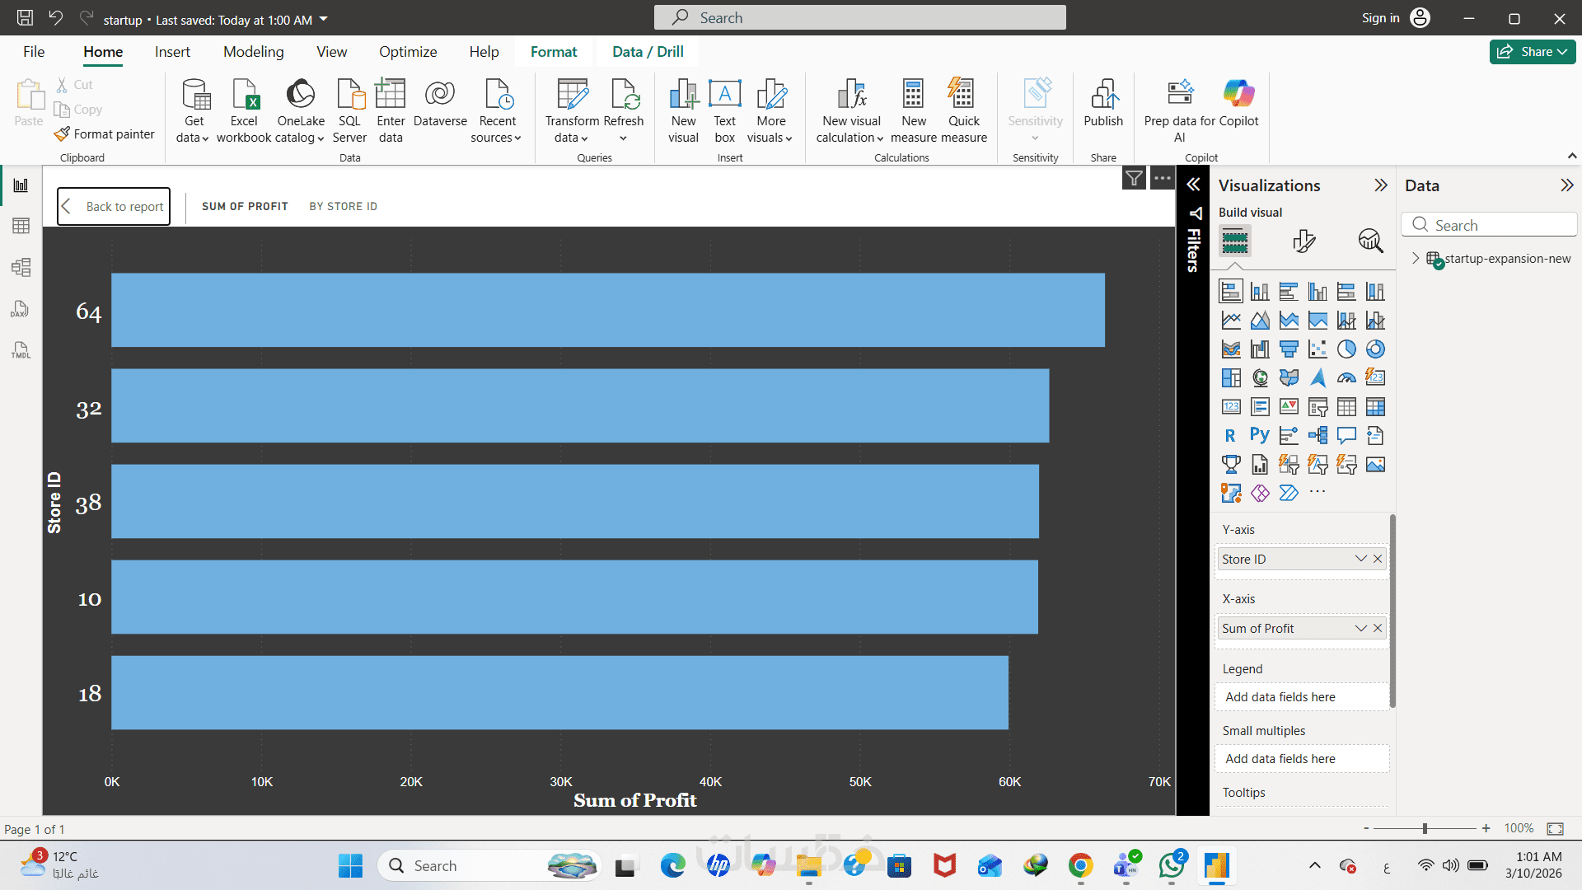This screenshot has height=890, width=1582.
Task: Remove Store ID field from Y-axis
Action: pos(1378,559)
